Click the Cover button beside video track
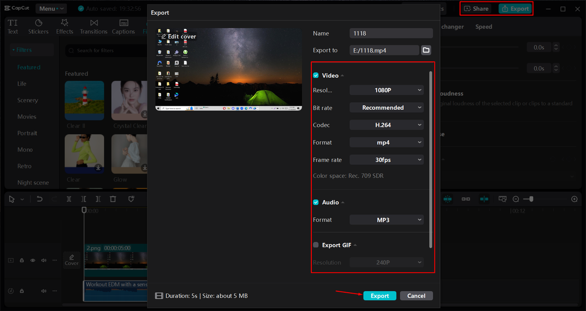The image size is (586, 311). (71, 260)
